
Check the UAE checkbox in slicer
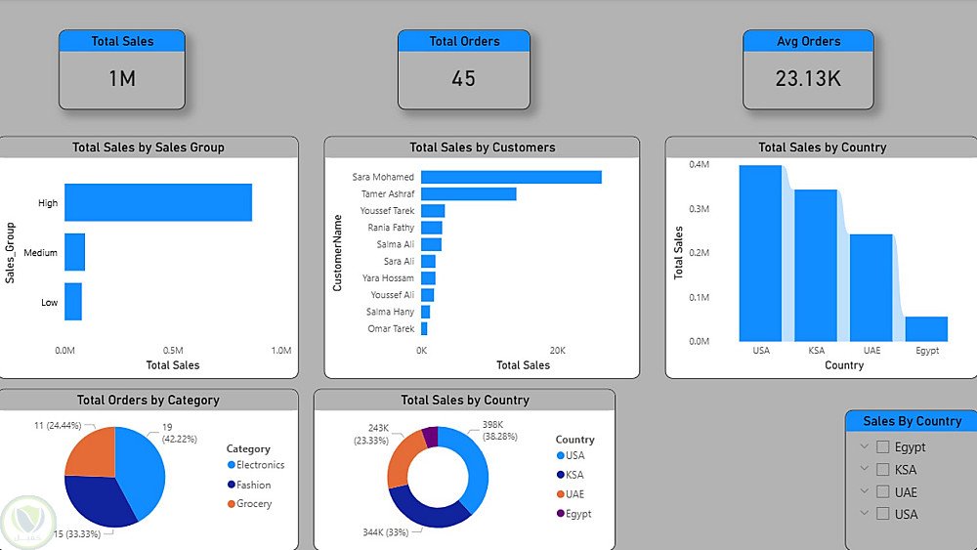coord(882,491)
